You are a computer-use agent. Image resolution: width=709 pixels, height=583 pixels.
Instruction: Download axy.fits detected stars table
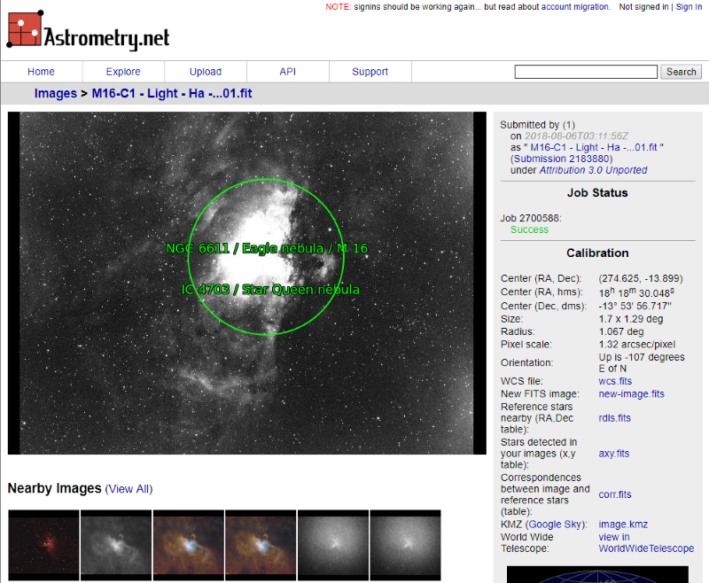pyautogui.click(x=614, y=454)
